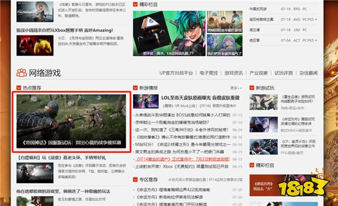This screenshot has height=206, width=338.
Task: Click chevron icon beside 精彩栏目 under 新游试玩
Action: click(x=252, y=165)
